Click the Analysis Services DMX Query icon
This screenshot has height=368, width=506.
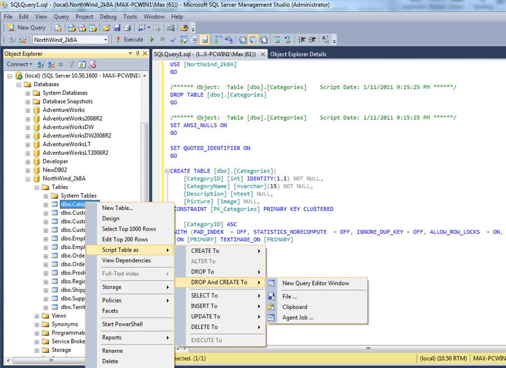(x=83, y=28)
